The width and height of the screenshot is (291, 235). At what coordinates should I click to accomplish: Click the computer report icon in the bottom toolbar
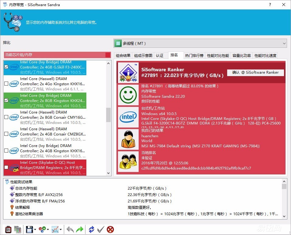coord(18,230)
